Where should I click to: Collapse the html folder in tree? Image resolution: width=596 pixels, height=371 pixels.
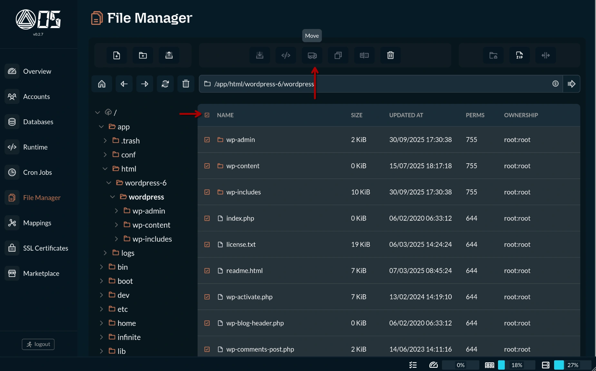coord(105,169)
